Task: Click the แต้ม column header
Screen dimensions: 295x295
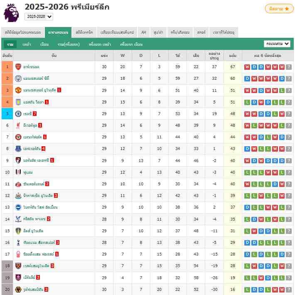Action: coord(233,55)
